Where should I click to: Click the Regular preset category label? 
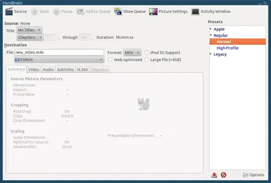pyautogui.click(x=220, y=36)
